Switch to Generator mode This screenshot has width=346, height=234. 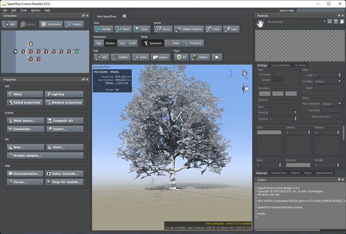point(153,43)
